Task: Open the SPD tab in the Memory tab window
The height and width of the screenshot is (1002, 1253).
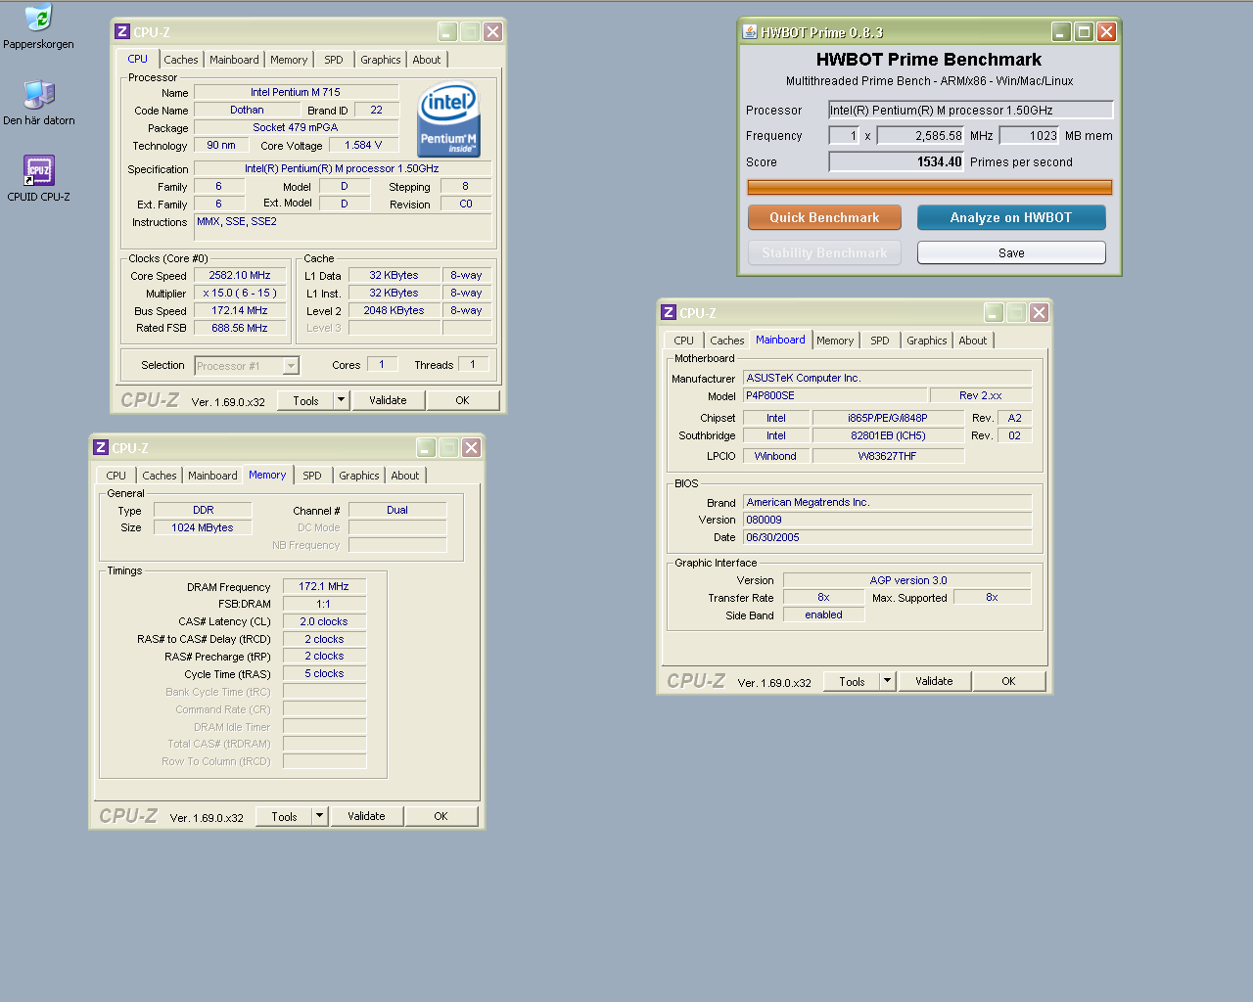Action: coord(312,476)
